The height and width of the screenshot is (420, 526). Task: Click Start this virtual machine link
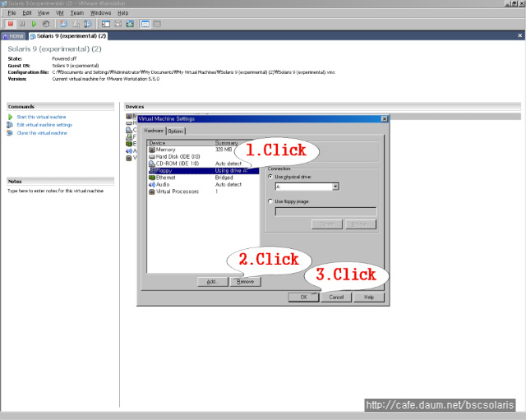coord(41,117)
